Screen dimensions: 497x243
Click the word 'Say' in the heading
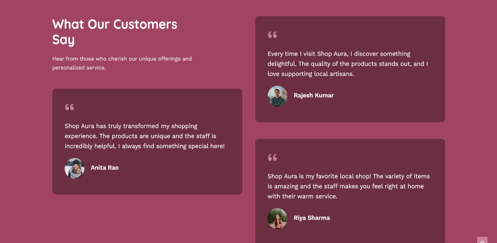point(63,40)
